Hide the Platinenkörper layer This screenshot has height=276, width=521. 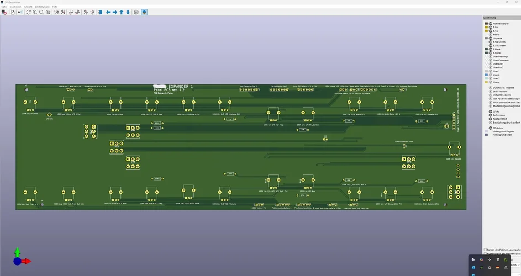pos(491,24)
